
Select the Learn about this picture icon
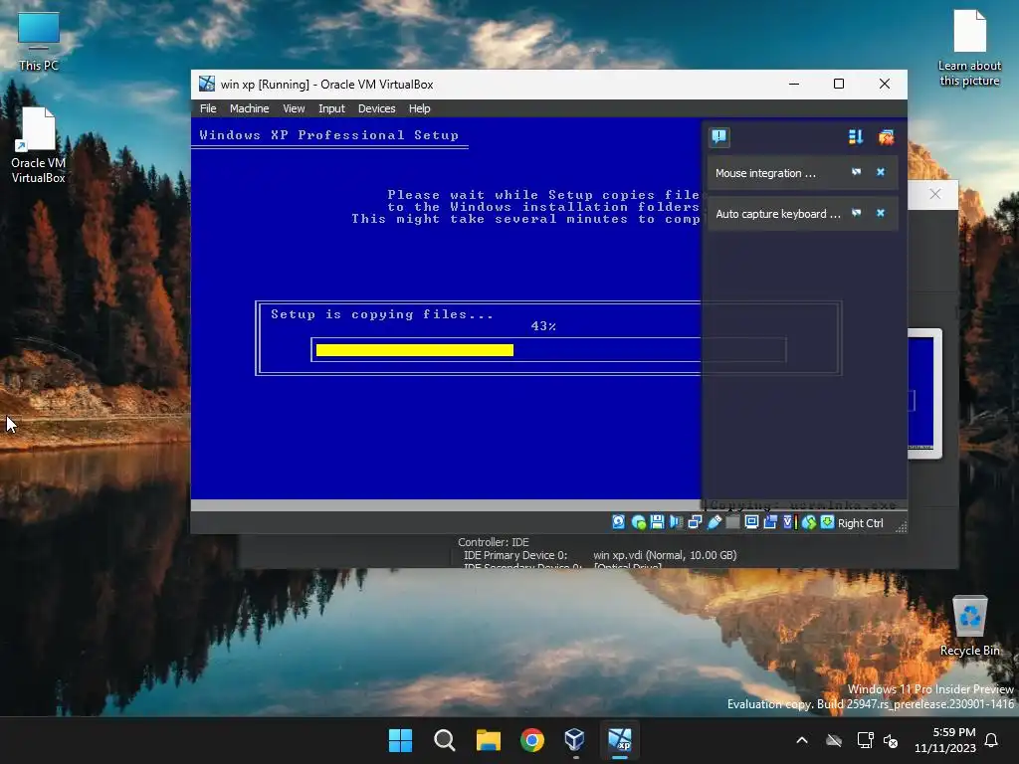(969, 48)
